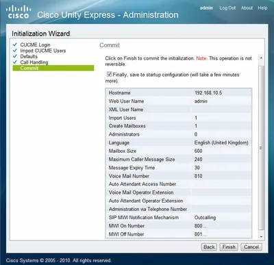This screenshot has height=265, width=274.
Task: Click the Defaults checkmark icon
Action: point(15,56)
